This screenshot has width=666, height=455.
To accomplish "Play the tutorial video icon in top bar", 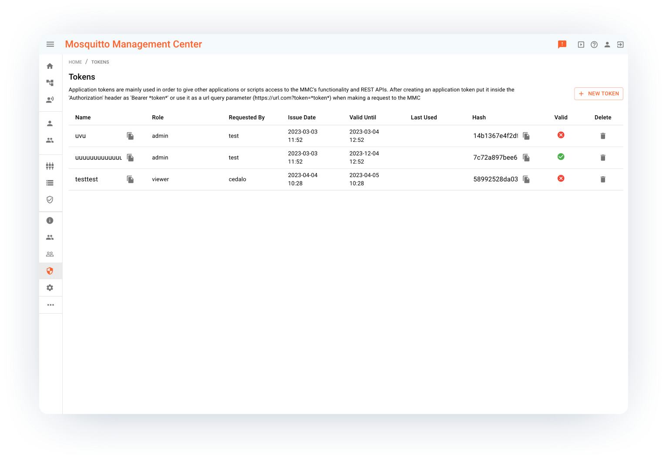I will coord(581,44).
